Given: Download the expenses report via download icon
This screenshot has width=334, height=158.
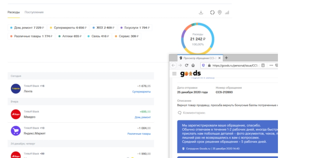Looking at the screenshot, I should (201, 13).
